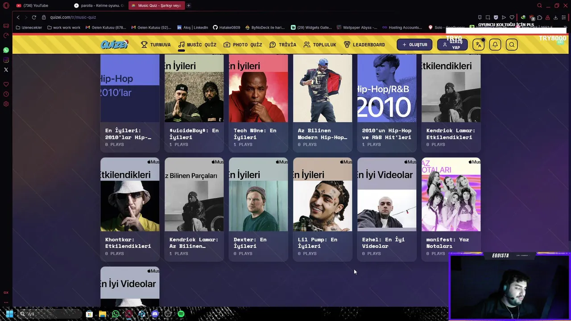Open the Opera menu logo

click(6, 5)
